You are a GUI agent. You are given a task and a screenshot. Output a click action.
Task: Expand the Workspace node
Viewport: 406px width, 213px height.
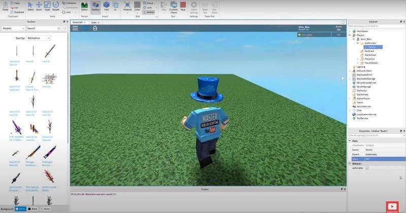pos(350,31)
